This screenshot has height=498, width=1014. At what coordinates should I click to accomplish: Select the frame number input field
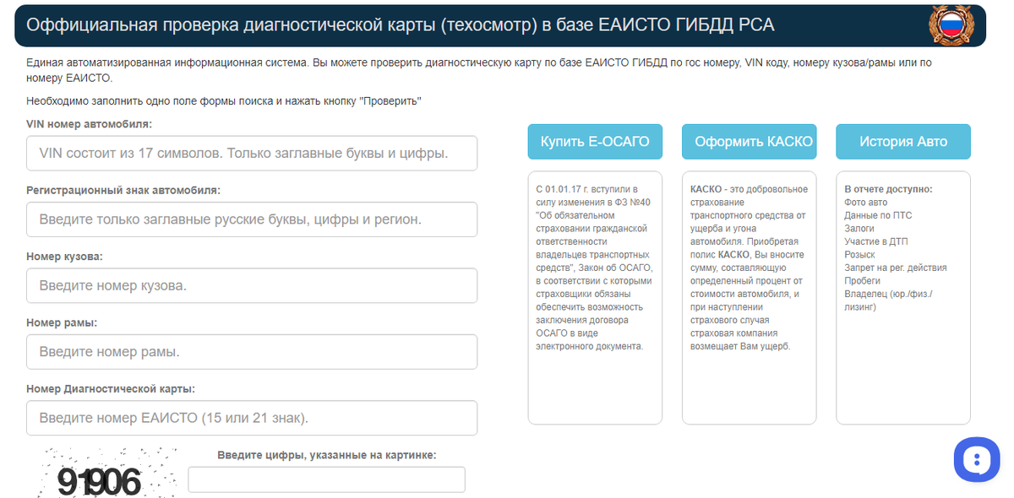[x=252, y=352]
